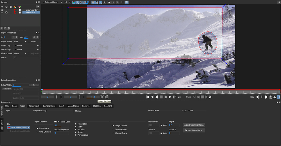Hide the snowboarder layer
This screenshot has height=146, width=281.
[x=2, y=10]
